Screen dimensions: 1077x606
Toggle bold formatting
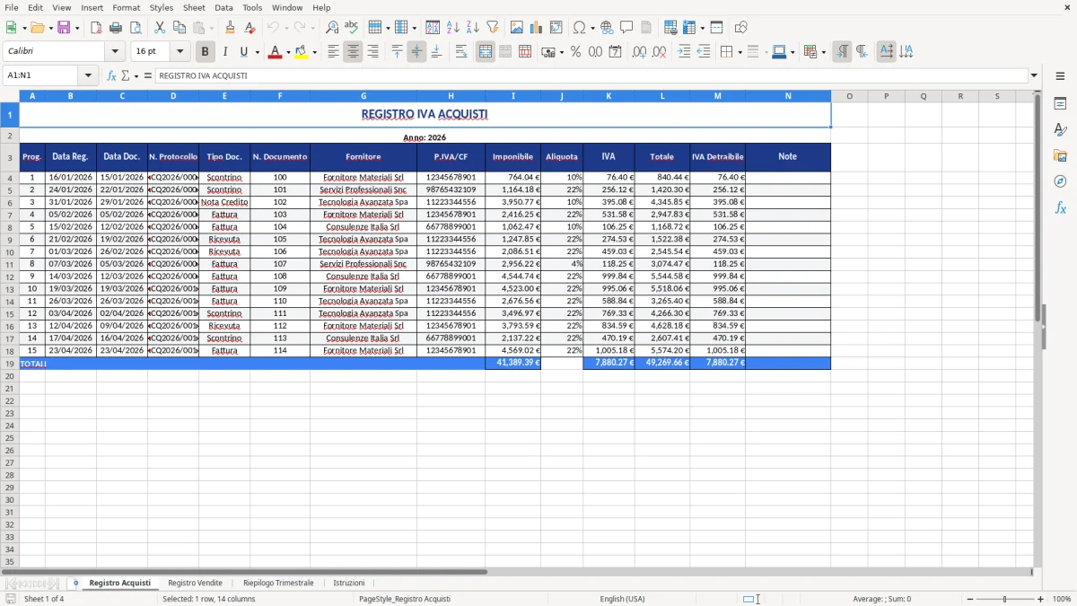coord(205,51)
